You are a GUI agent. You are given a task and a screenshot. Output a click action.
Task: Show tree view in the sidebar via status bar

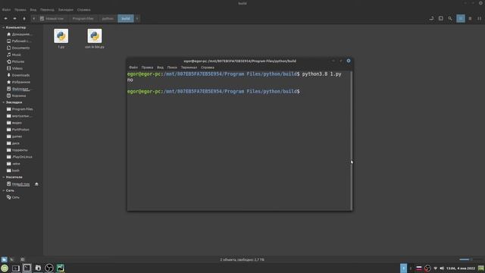[12, 259]
